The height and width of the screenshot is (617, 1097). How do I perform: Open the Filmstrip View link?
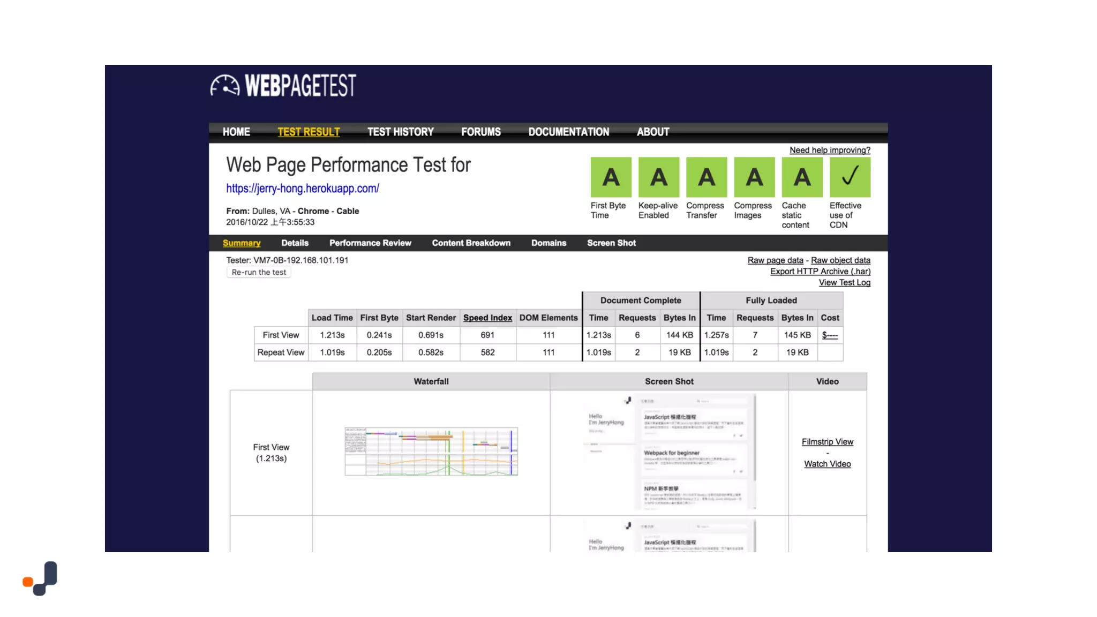pos(827,442)
